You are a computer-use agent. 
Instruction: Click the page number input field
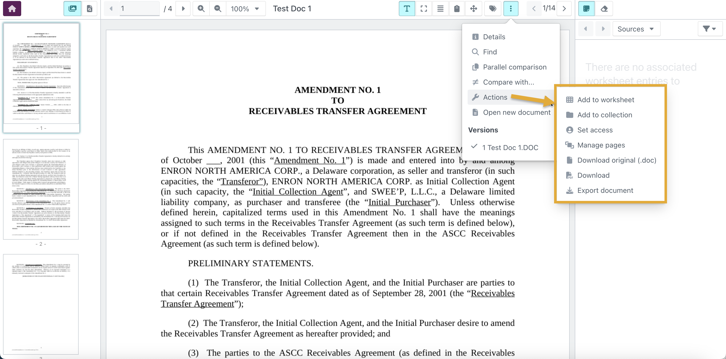[x=139, y=9]
